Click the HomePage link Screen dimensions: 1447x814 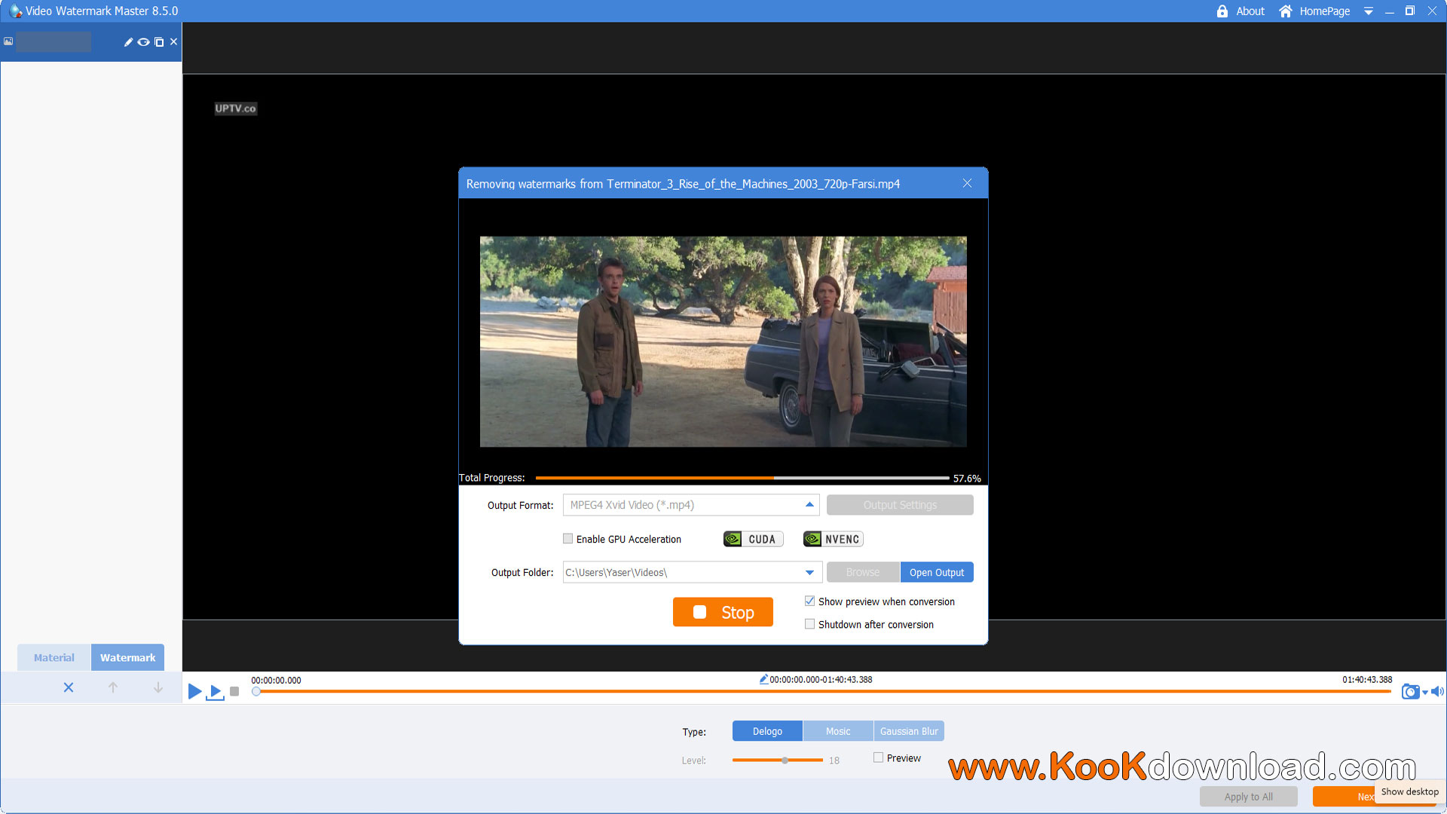[x=1324, y=11]
